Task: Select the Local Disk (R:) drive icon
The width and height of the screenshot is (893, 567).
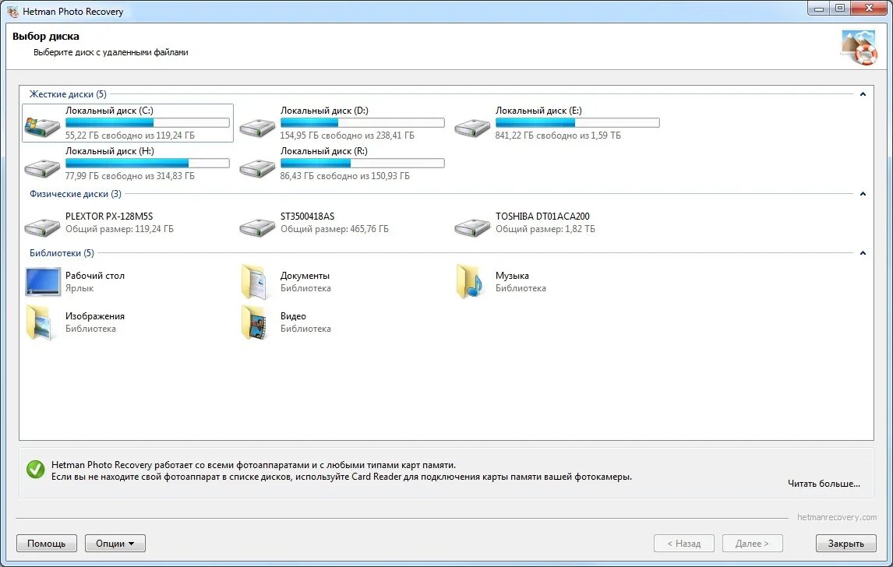Action: tap(257, 167)
